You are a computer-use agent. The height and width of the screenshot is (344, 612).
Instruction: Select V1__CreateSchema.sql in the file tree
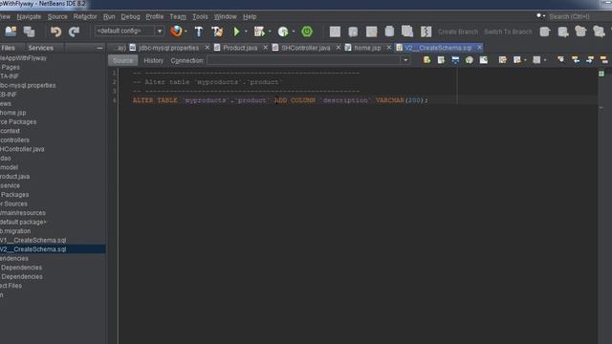pyautogui.click(x=33, y=240)
